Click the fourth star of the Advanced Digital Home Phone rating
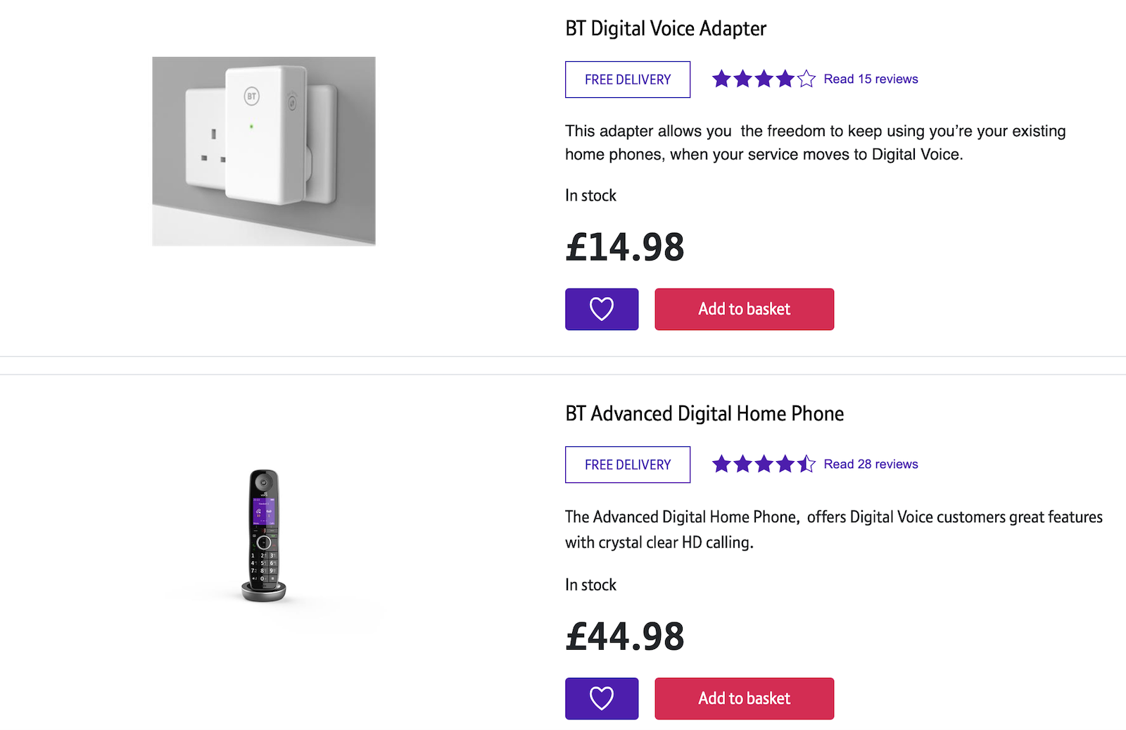Screen dimensions: 1126x730 (784, 464)
